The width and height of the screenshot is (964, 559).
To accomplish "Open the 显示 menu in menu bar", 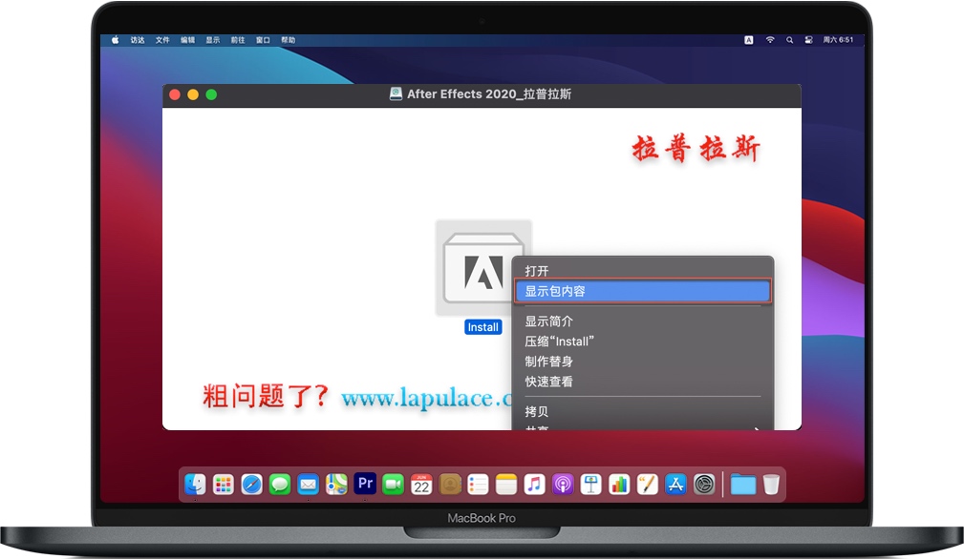I will 213,40.
